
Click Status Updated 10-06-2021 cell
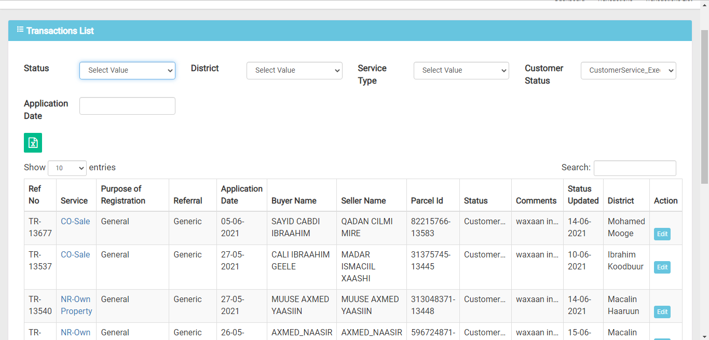[583, 267]
